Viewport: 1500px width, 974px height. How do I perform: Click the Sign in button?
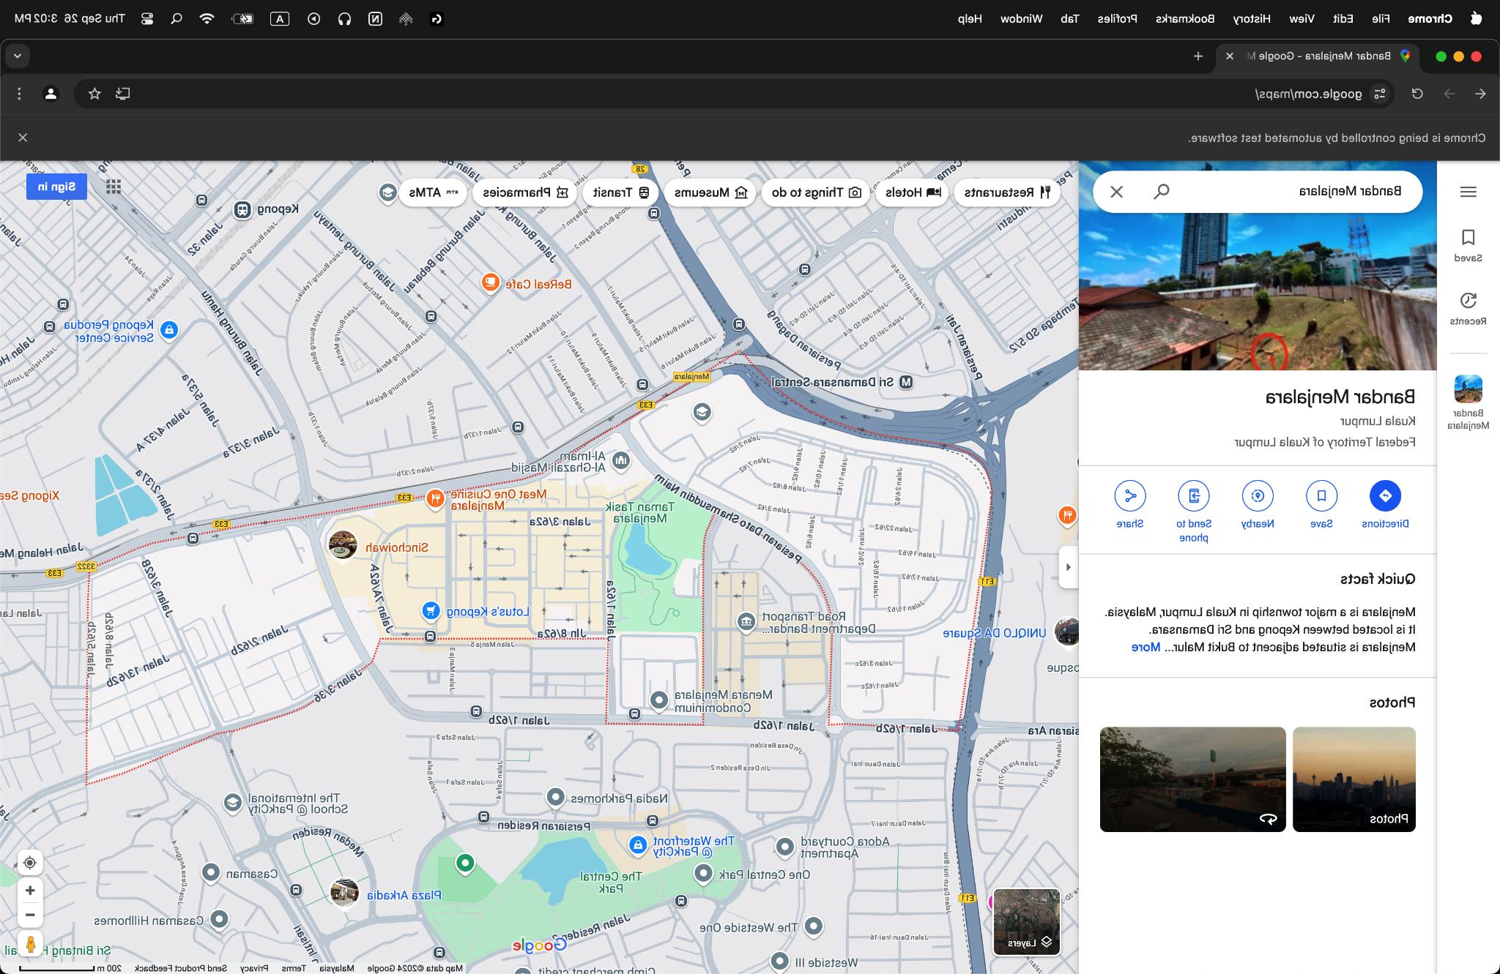(56, 187)
